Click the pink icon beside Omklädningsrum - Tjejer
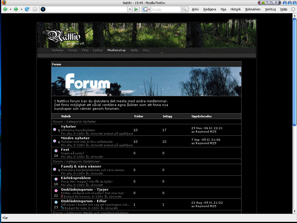 pos(56,191)
